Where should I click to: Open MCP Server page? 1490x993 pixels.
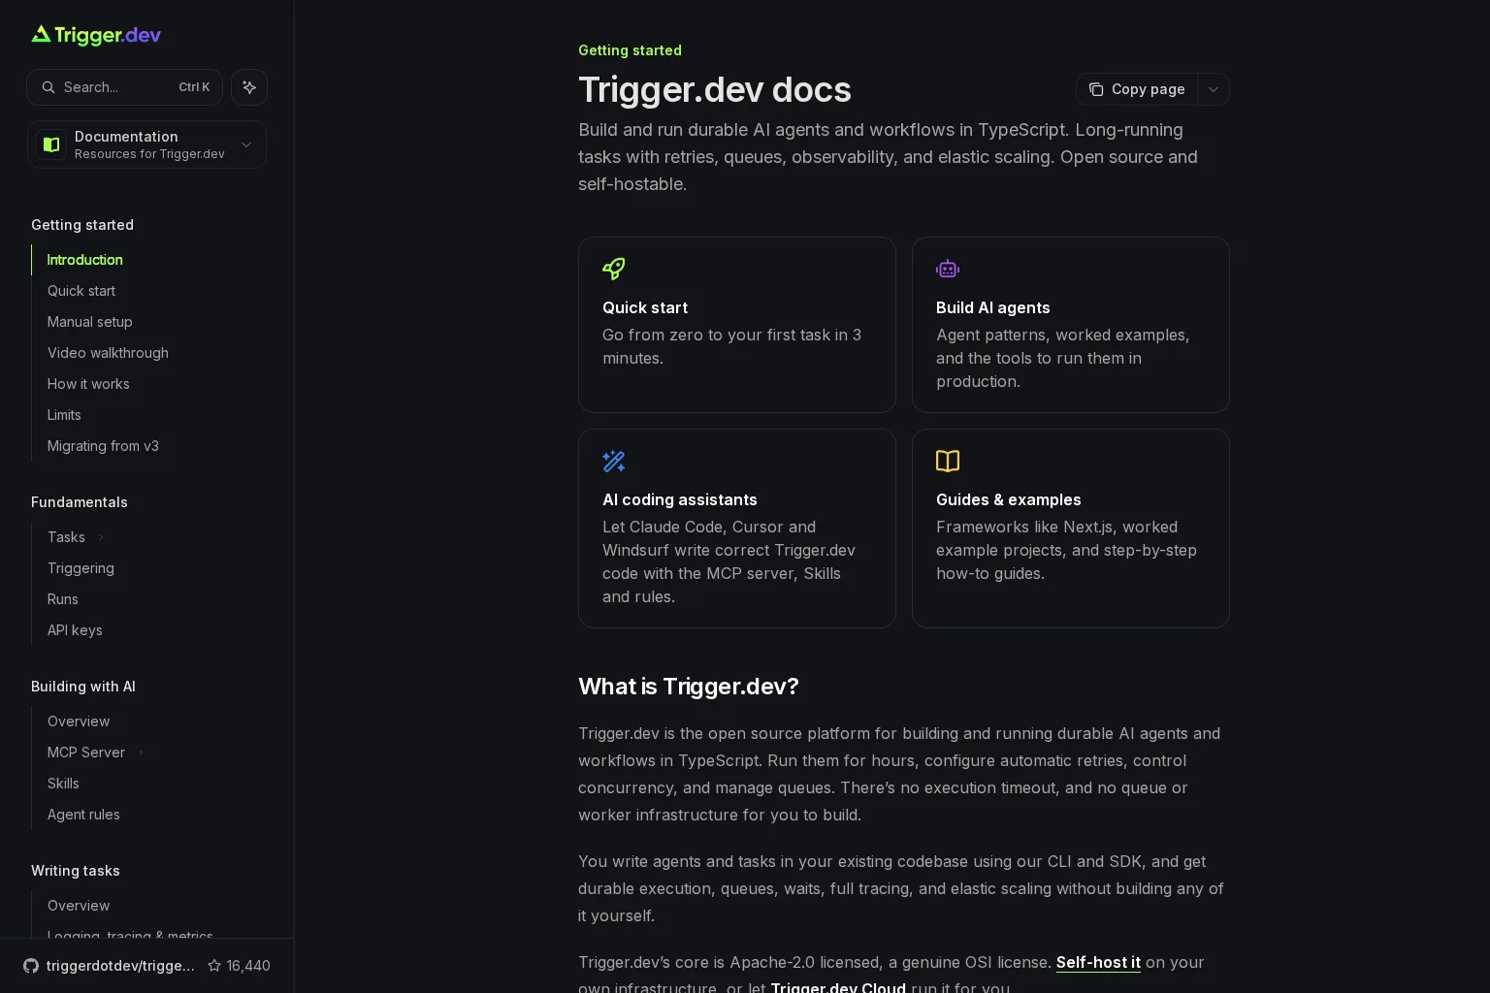click(86, 753)
